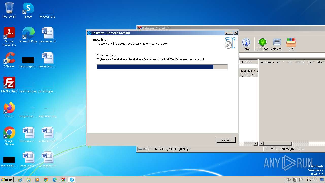Switch to Rainway installer taskbar button
325x183 pixels.
pyautogui.click(x=72, y=180)
